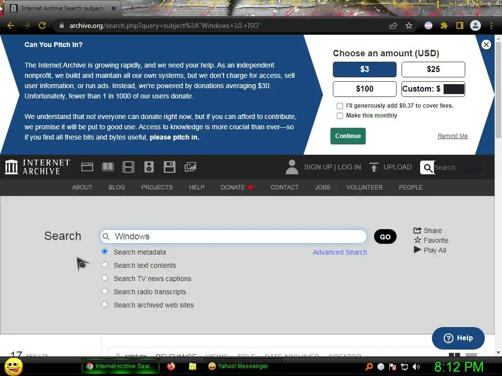Image resolution: width=502 pixels, height=376 pixels.
Task: Open the HELP menu item
Action: pos(197,188)
